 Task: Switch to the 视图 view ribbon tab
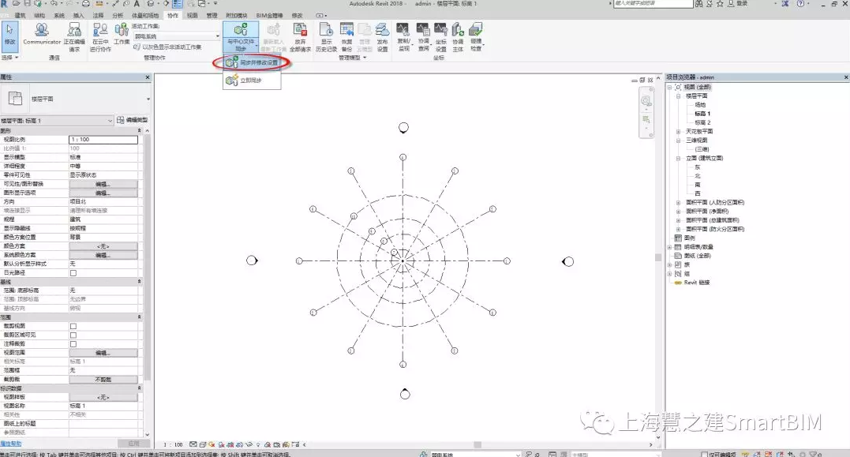(x=193, y=15)
